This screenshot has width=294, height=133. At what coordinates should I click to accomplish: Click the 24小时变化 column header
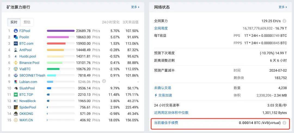[x=111, y=22]
